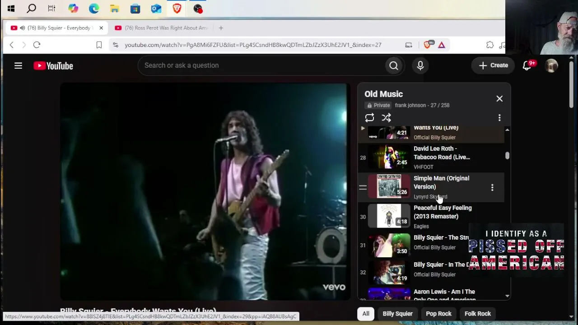Image resolution: width=578 pixels, height=325 pixels.
Task: Open Brave Shields panel
Action: pos(427,45)
